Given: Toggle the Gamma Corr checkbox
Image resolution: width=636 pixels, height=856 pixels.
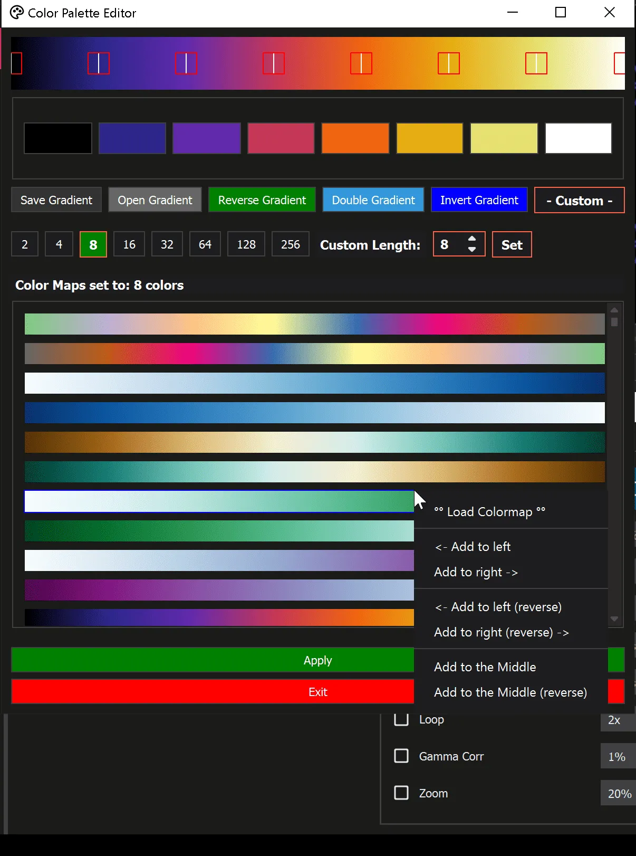Looking at the screenshot, I should pyautogui.click(x=401, y=756).
